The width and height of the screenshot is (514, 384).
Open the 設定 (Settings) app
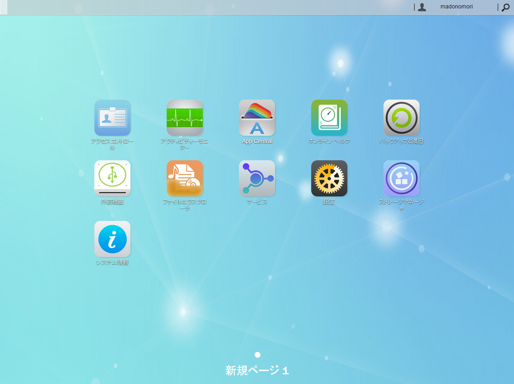click(329, 178)
